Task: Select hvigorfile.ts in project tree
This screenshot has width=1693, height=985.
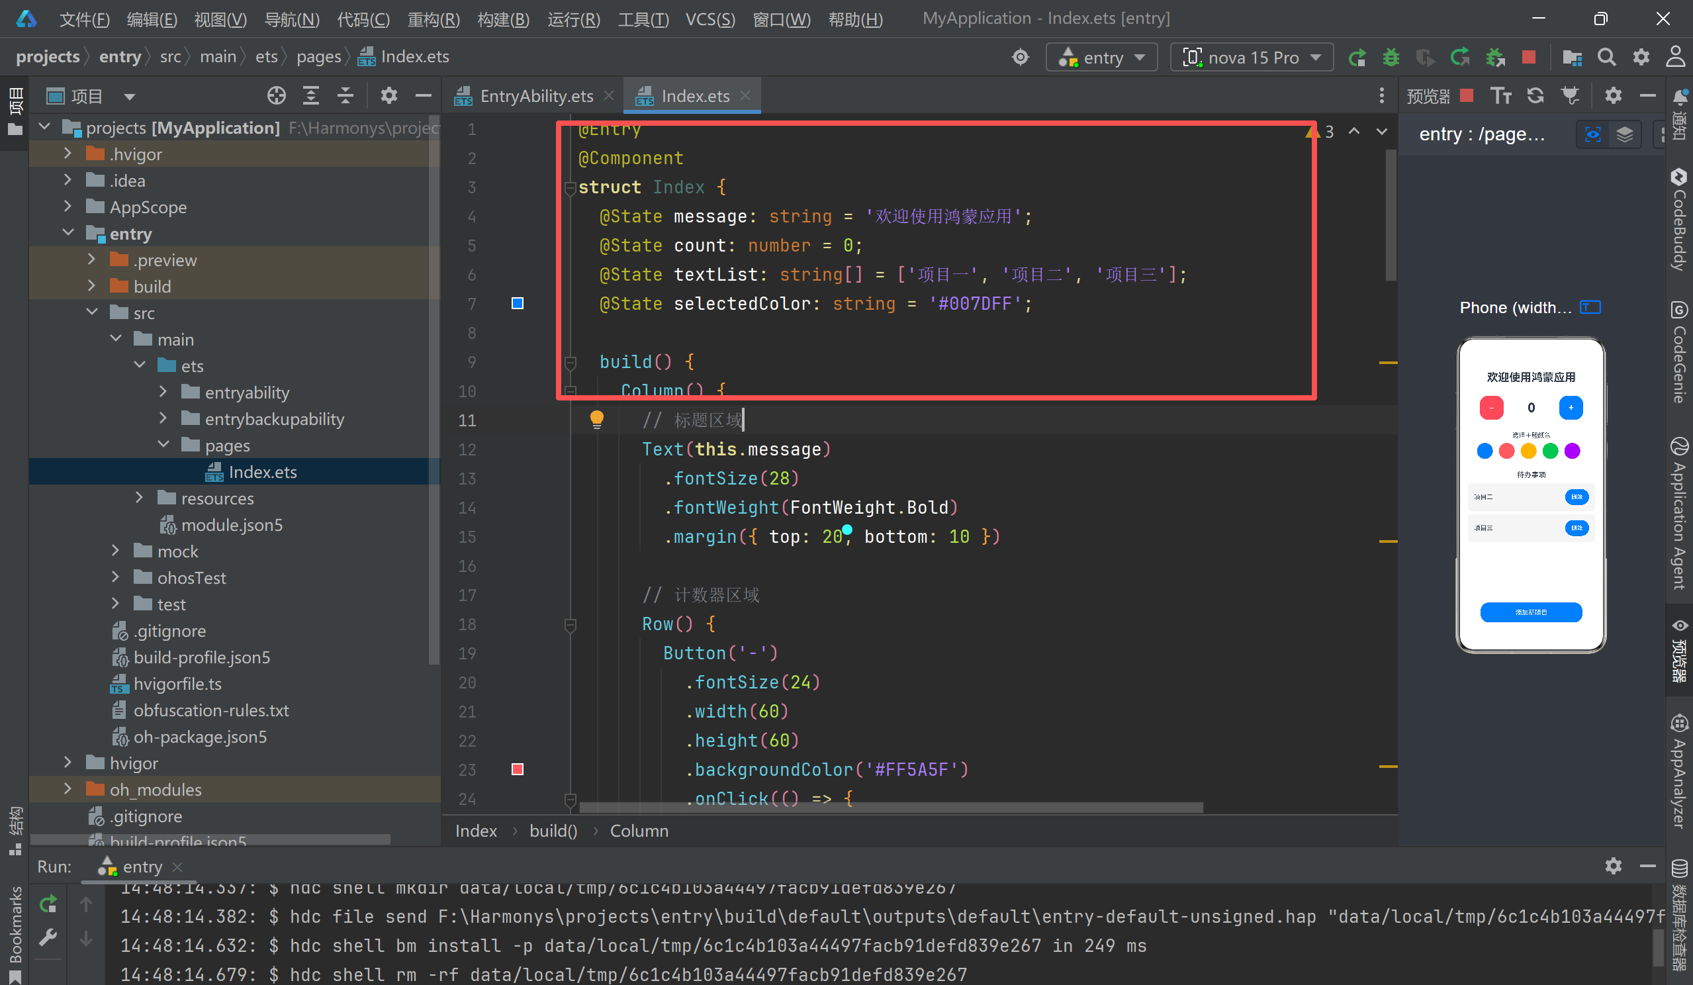Action: point(177,683)
